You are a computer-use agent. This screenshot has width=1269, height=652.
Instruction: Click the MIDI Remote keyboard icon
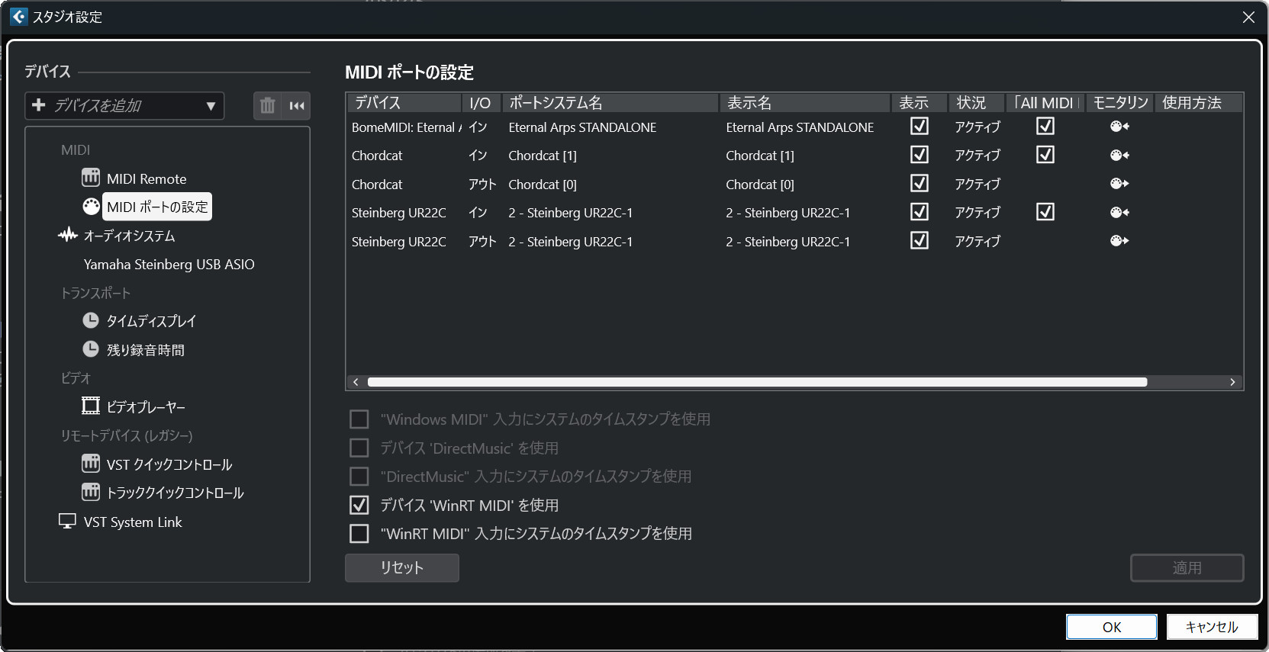click(x=91, y=178)
